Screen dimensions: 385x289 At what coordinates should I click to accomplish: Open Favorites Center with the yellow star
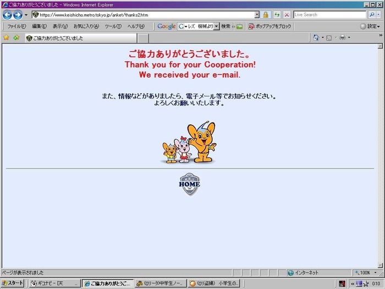tap(6, 37)
